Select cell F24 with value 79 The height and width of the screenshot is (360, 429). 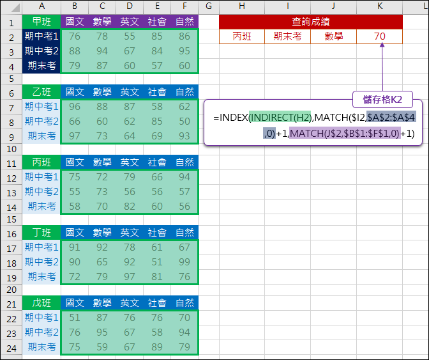click(184, 347)
